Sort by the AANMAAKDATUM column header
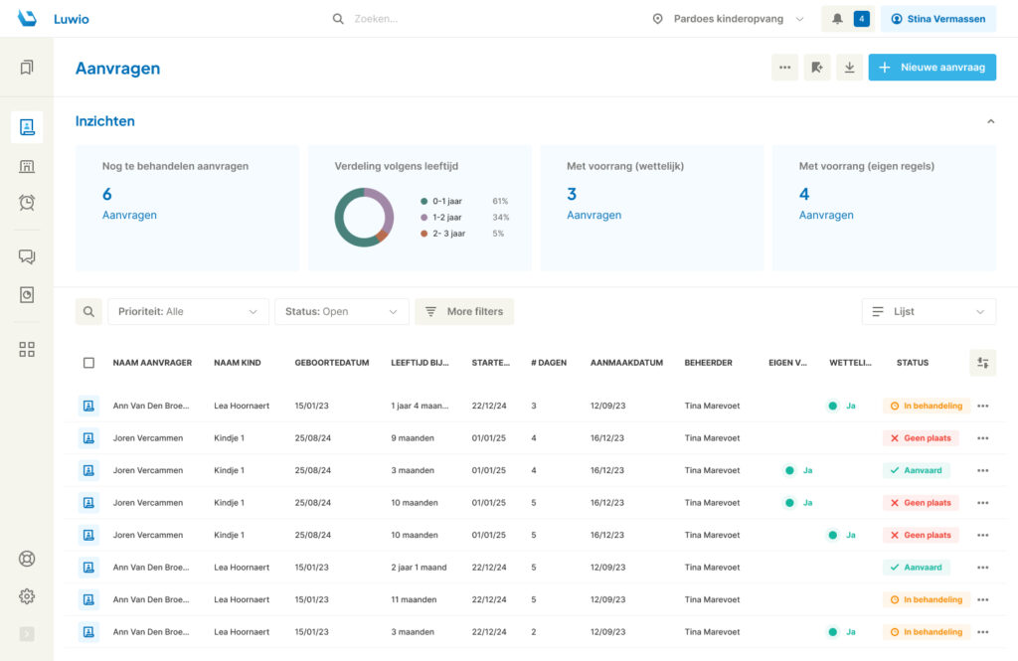Viewport: 1018px width, 661px height. click(x=626, y=363)
